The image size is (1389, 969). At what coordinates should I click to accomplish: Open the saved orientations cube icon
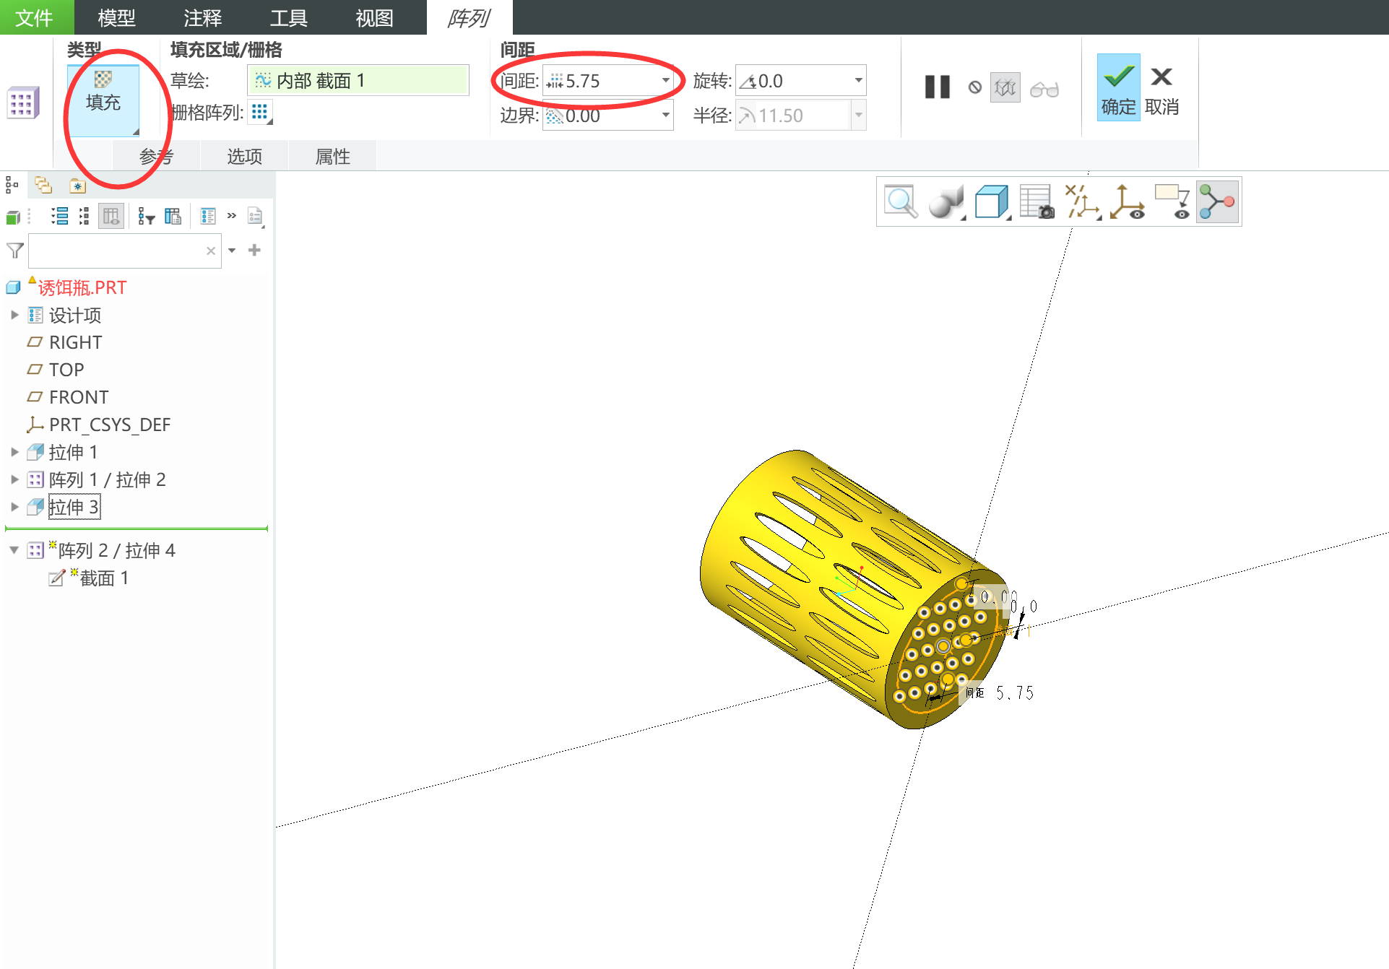992,201
